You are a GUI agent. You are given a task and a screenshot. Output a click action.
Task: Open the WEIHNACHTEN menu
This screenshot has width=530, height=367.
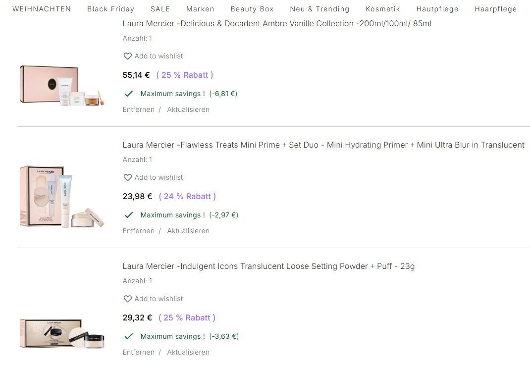coord(42,9)
